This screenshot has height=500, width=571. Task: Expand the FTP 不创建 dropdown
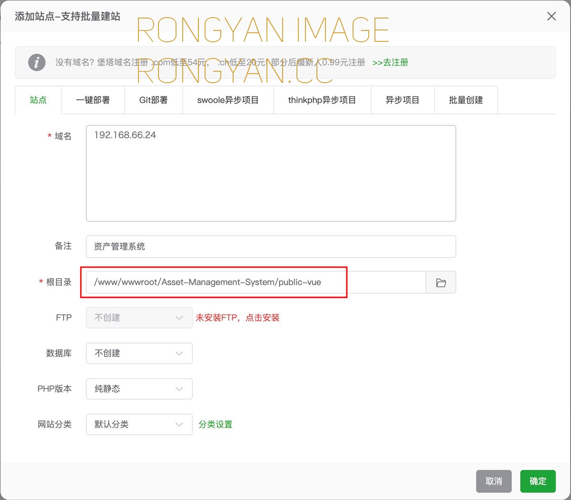point(139,317)
